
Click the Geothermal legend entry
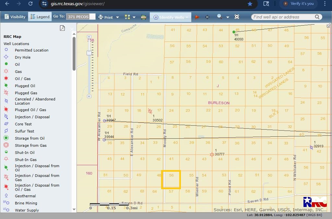[25, 196]
